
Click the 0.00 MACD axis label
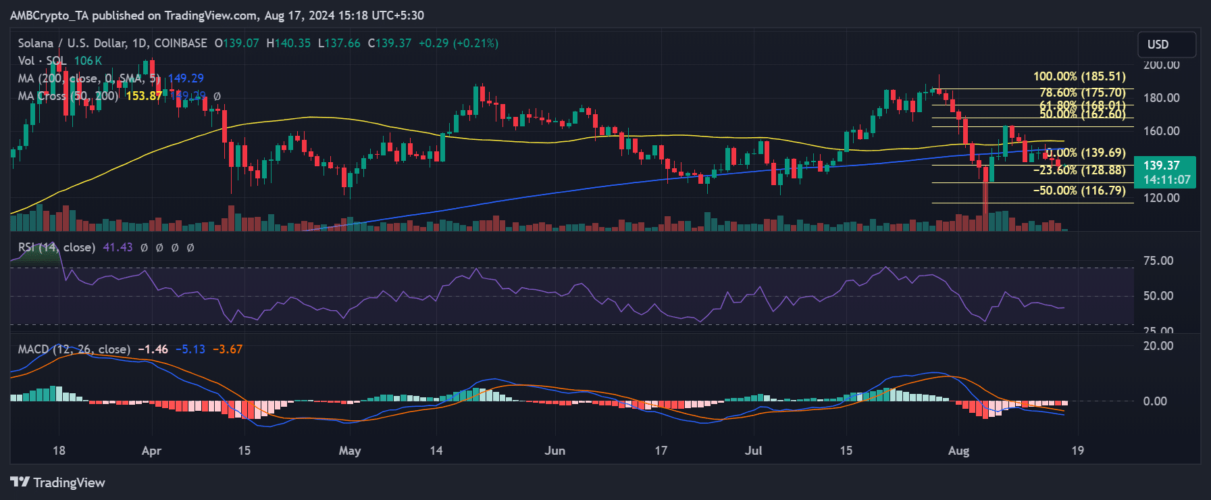point(1155,401)
